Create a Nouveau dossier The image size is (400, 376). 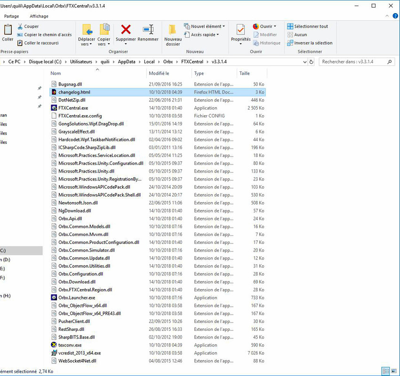pos(173,35)
